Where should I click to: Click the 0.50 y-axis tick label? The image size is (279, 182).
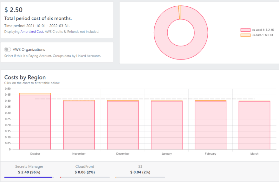[8, 89]
